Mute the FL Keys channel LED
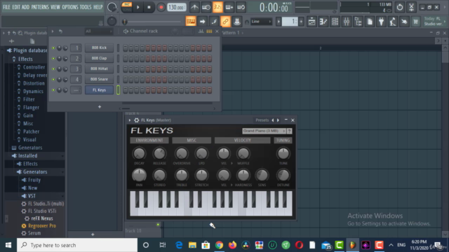Screen dimensions: 449x252 click(x=53, y=90)
